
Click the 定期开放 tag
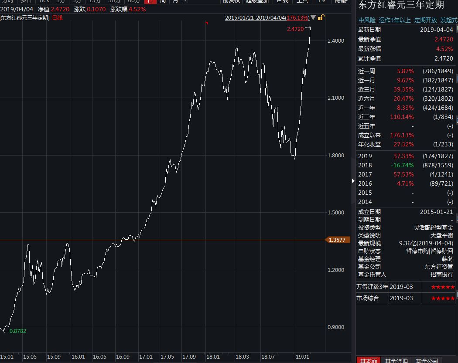click(426, 20)
